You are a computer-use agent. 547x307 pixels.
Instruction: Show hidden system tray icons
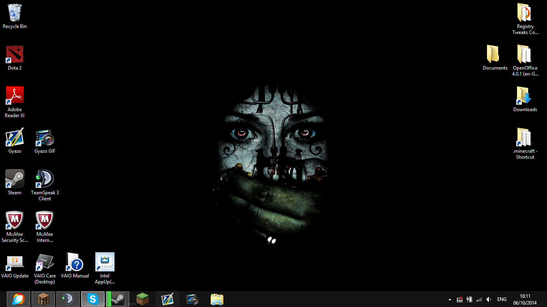tap(450, 299)
